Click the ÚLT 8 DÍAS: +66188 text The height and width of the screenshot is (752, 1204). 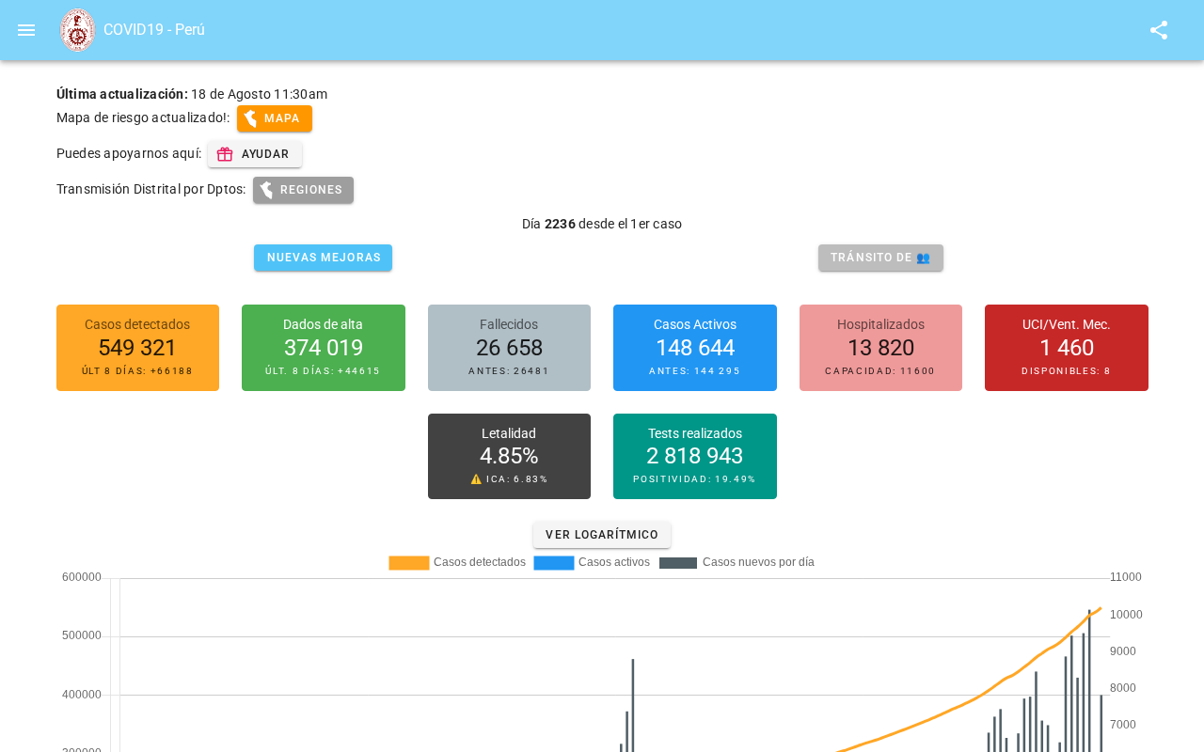(x=137, y=371)
